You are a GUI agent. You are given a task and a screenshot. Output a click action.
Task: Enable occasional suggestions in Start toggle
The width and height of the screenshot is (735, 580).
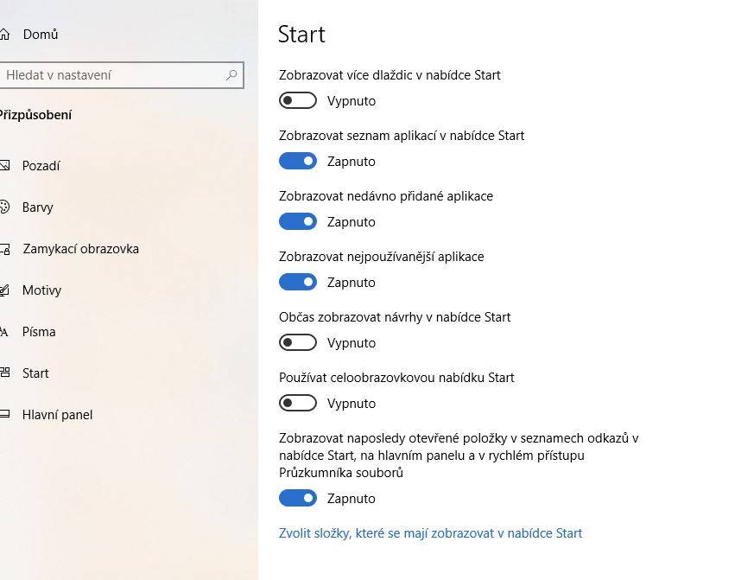pos(298,342)
